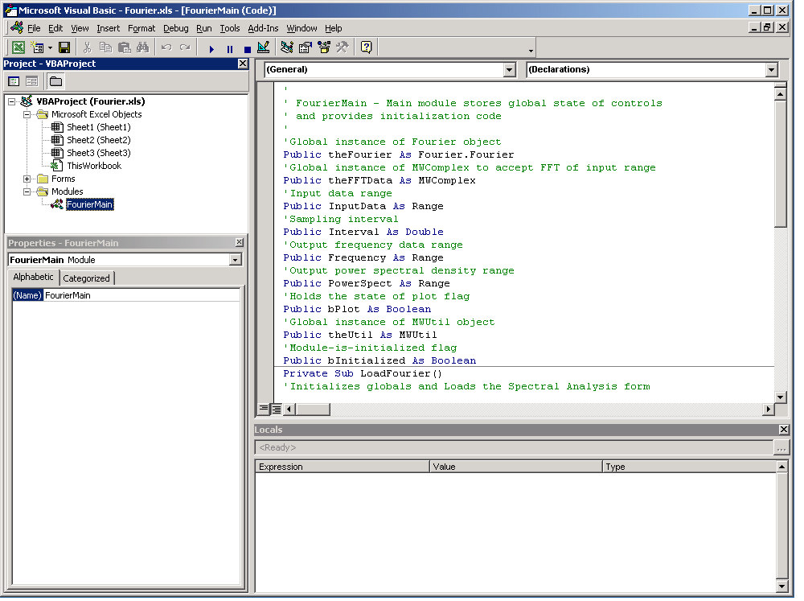Close the Properties - FourierMain panel
804x601 pixels.
(x=240, y=242)
